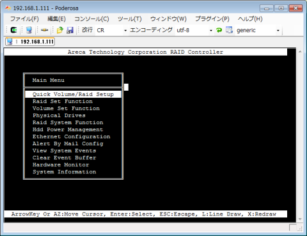Select Volume Set Function entry
Image resolution: width=307 pixels, height=236 pixels.
pos(66,108)
